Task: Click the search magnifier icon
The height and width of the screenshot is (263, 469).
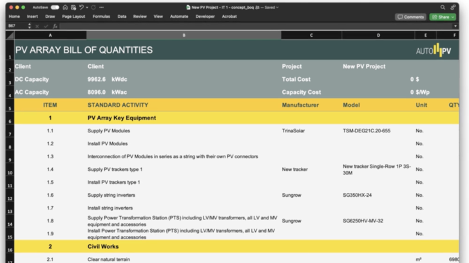Action: [443, 7]
